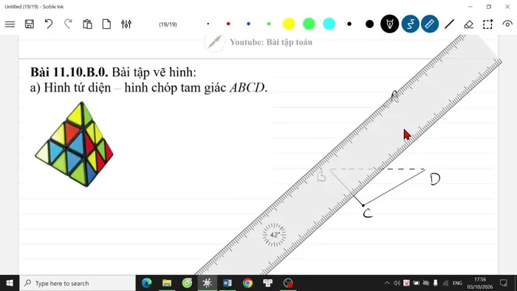The image size is (517, 291).
Task: Click the battery tray icon
Action: click(x=416, y=283)
